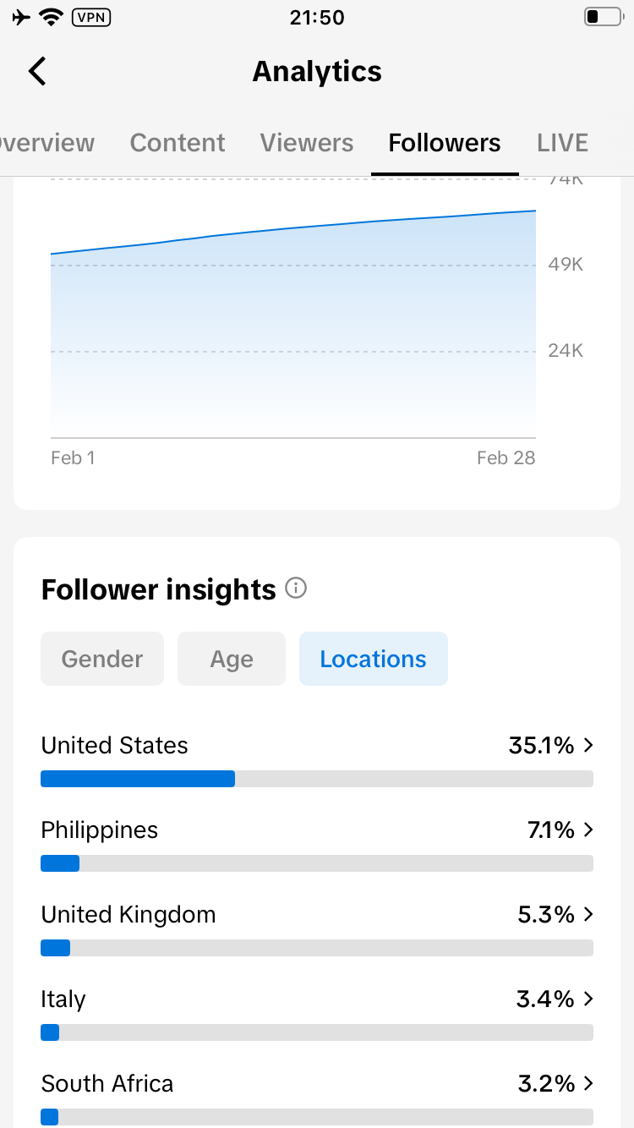Switch to the Content tab
Image resolution: width=634 pixels, height=1128 pixels.
[178, 143]
